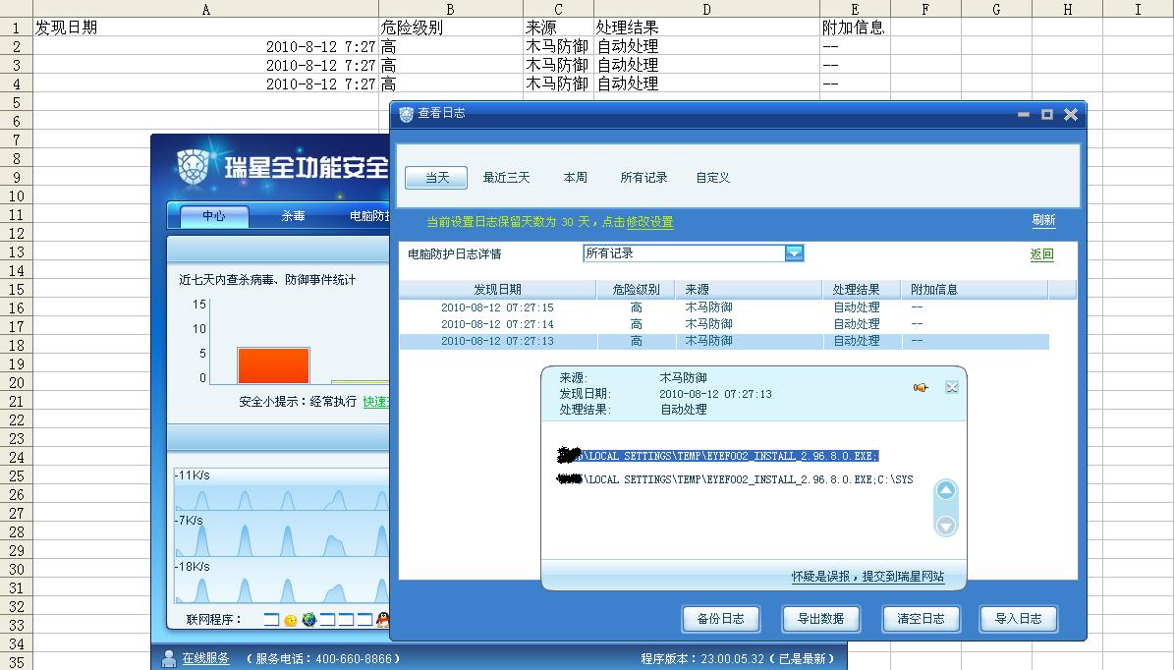Click the 清空日志 button
Screen dimensions: 1174x670
click(x=921, y=618)
